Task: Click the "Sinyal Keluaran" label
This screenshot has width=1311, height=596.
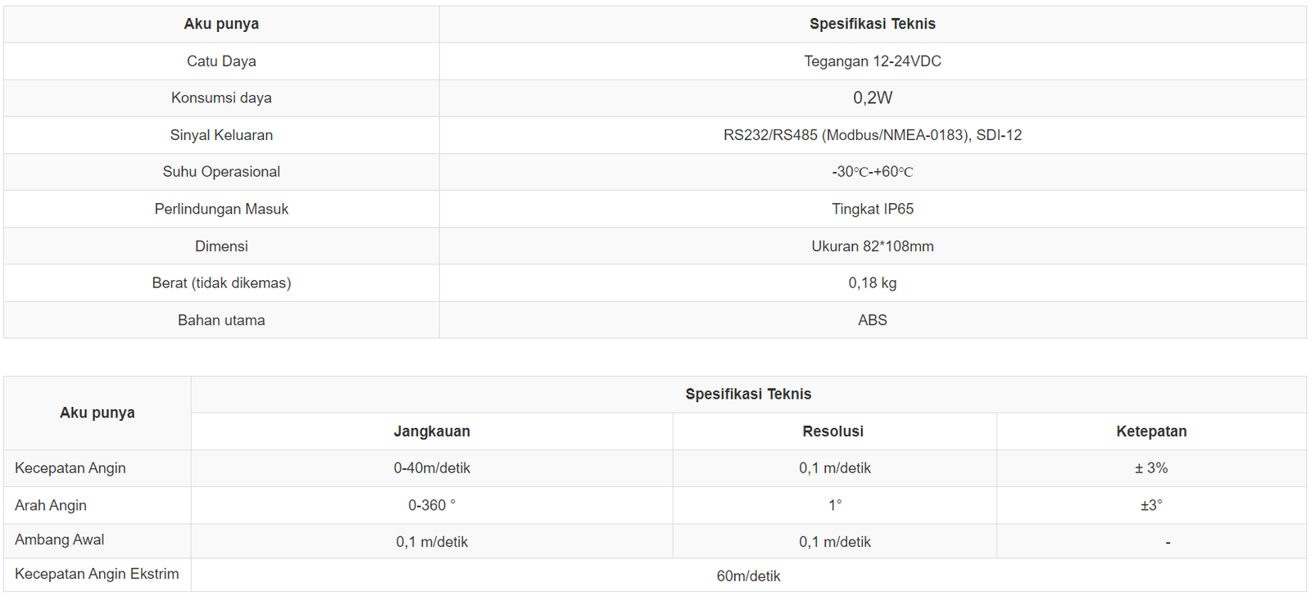Action: tap(221, 135)
